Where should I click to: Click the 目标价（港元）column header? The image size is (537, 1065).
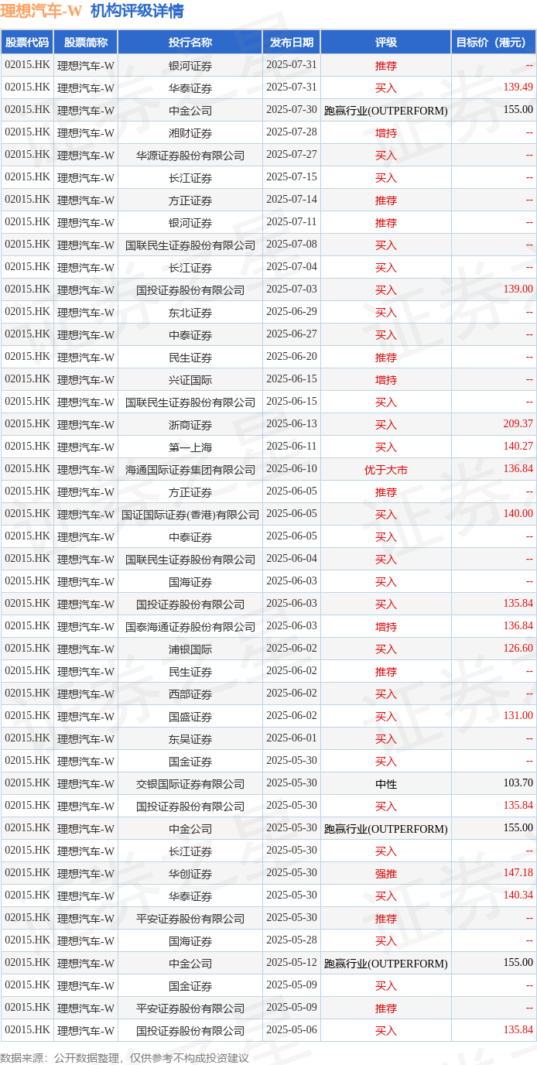tap(494, 43)
